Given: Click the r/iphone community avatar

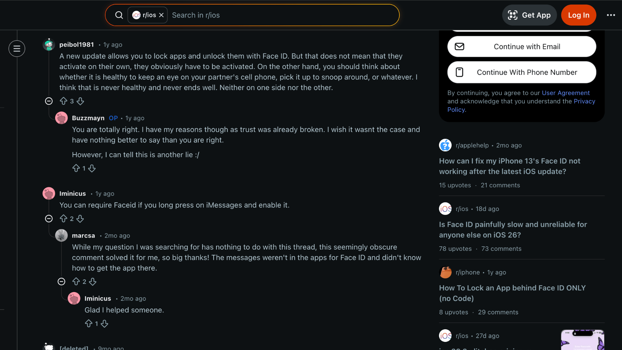Looking at the screenshot, I should (445, 272).
